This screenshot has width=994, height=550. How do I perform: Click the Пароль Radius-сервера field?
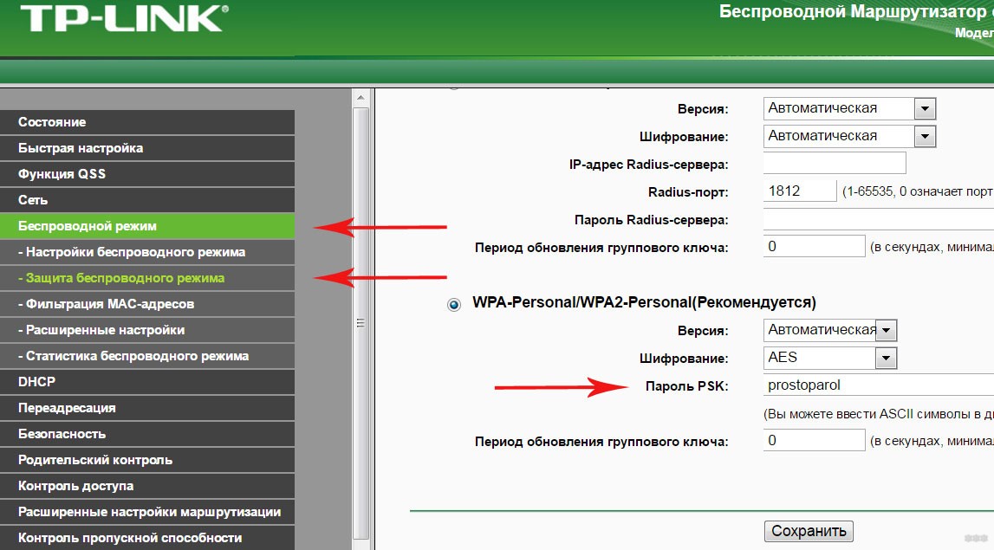[x=879, y=219]
